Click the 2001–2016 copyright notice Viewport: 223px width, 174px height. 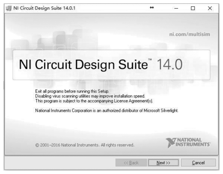(85, 145)
